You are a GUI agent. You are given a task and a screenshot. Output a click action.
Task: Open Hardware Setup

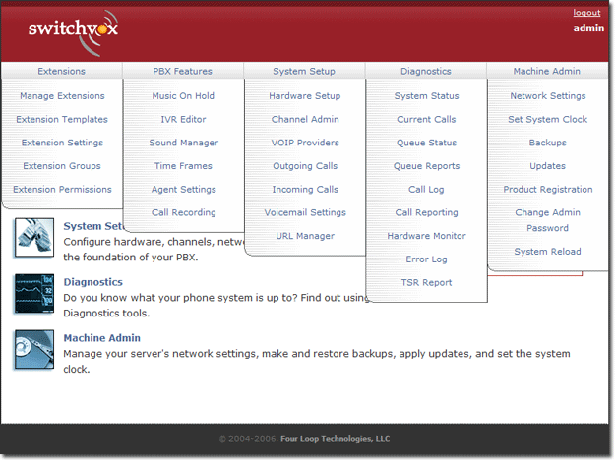305,96
